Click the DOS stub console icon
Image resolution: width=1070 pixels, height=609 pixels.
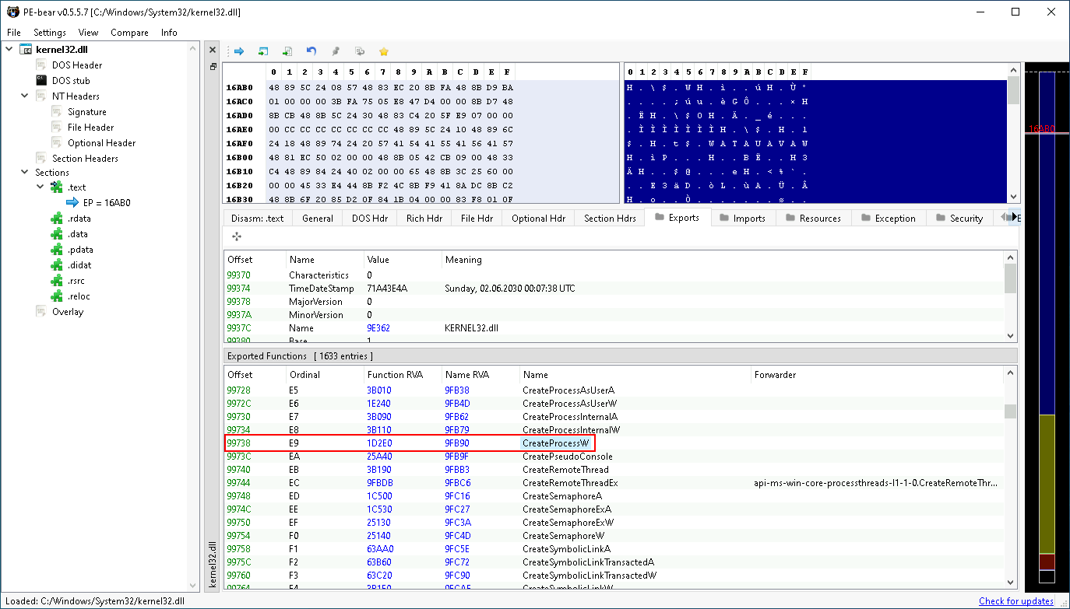41,80
